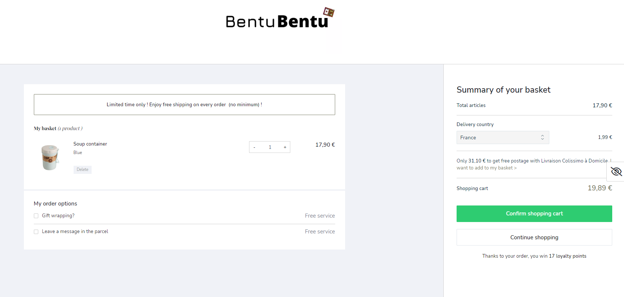Viewport: 624px width, 297px height.
Task: Click the Gift wrapping label text
Action: click(58, 216)
